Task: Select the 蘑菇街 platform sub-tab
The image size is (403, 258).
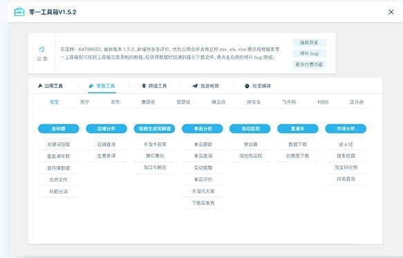Action: point(149,102)
